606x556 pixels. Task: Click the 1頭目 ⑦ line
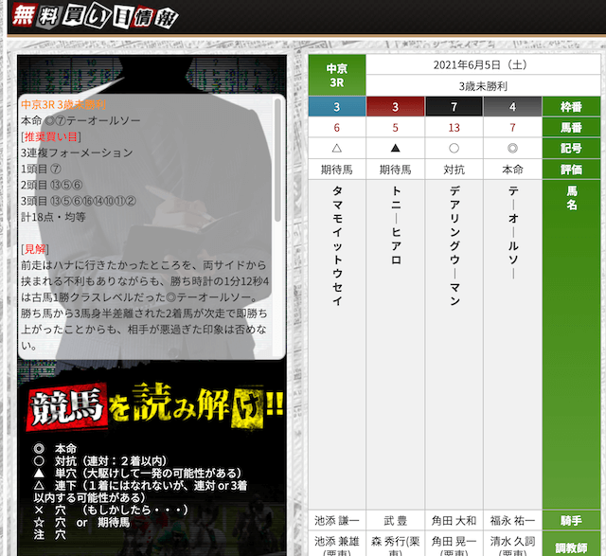click(41, 169)
